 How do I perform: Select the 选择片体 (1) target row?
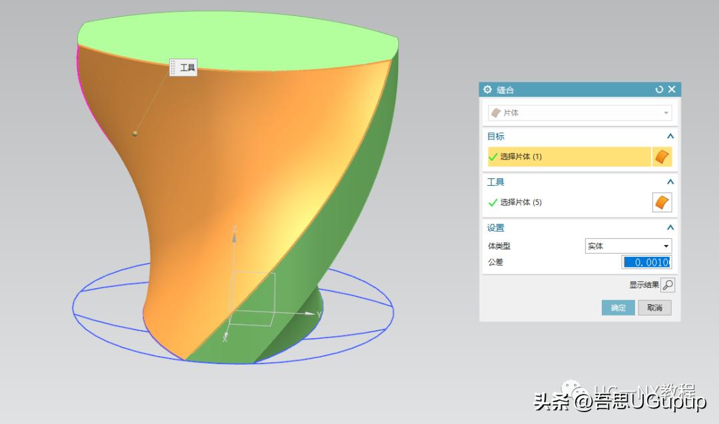569,157
